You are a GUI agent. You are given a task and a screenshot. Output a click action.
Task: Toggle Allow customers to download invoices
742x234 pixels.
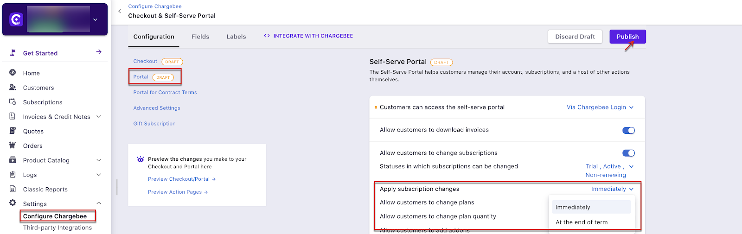coord(628,130)
